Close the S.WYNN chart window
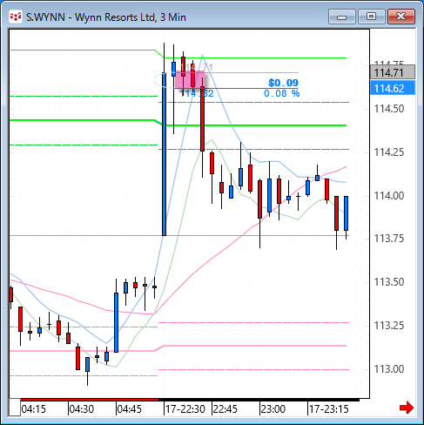The height and width of the screenshot is (425, 424). 401,17
